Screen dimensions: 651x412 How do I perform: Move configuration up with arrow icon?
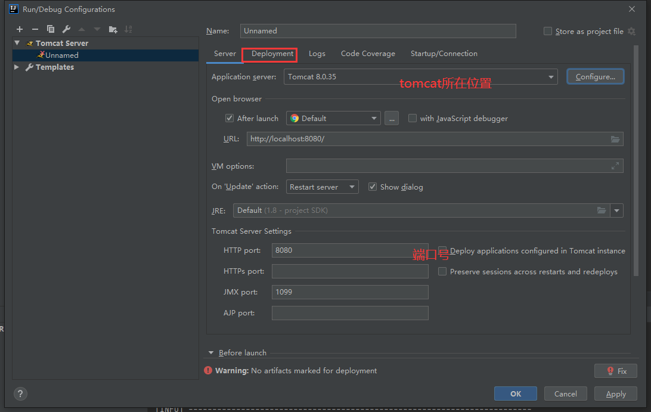82,29
